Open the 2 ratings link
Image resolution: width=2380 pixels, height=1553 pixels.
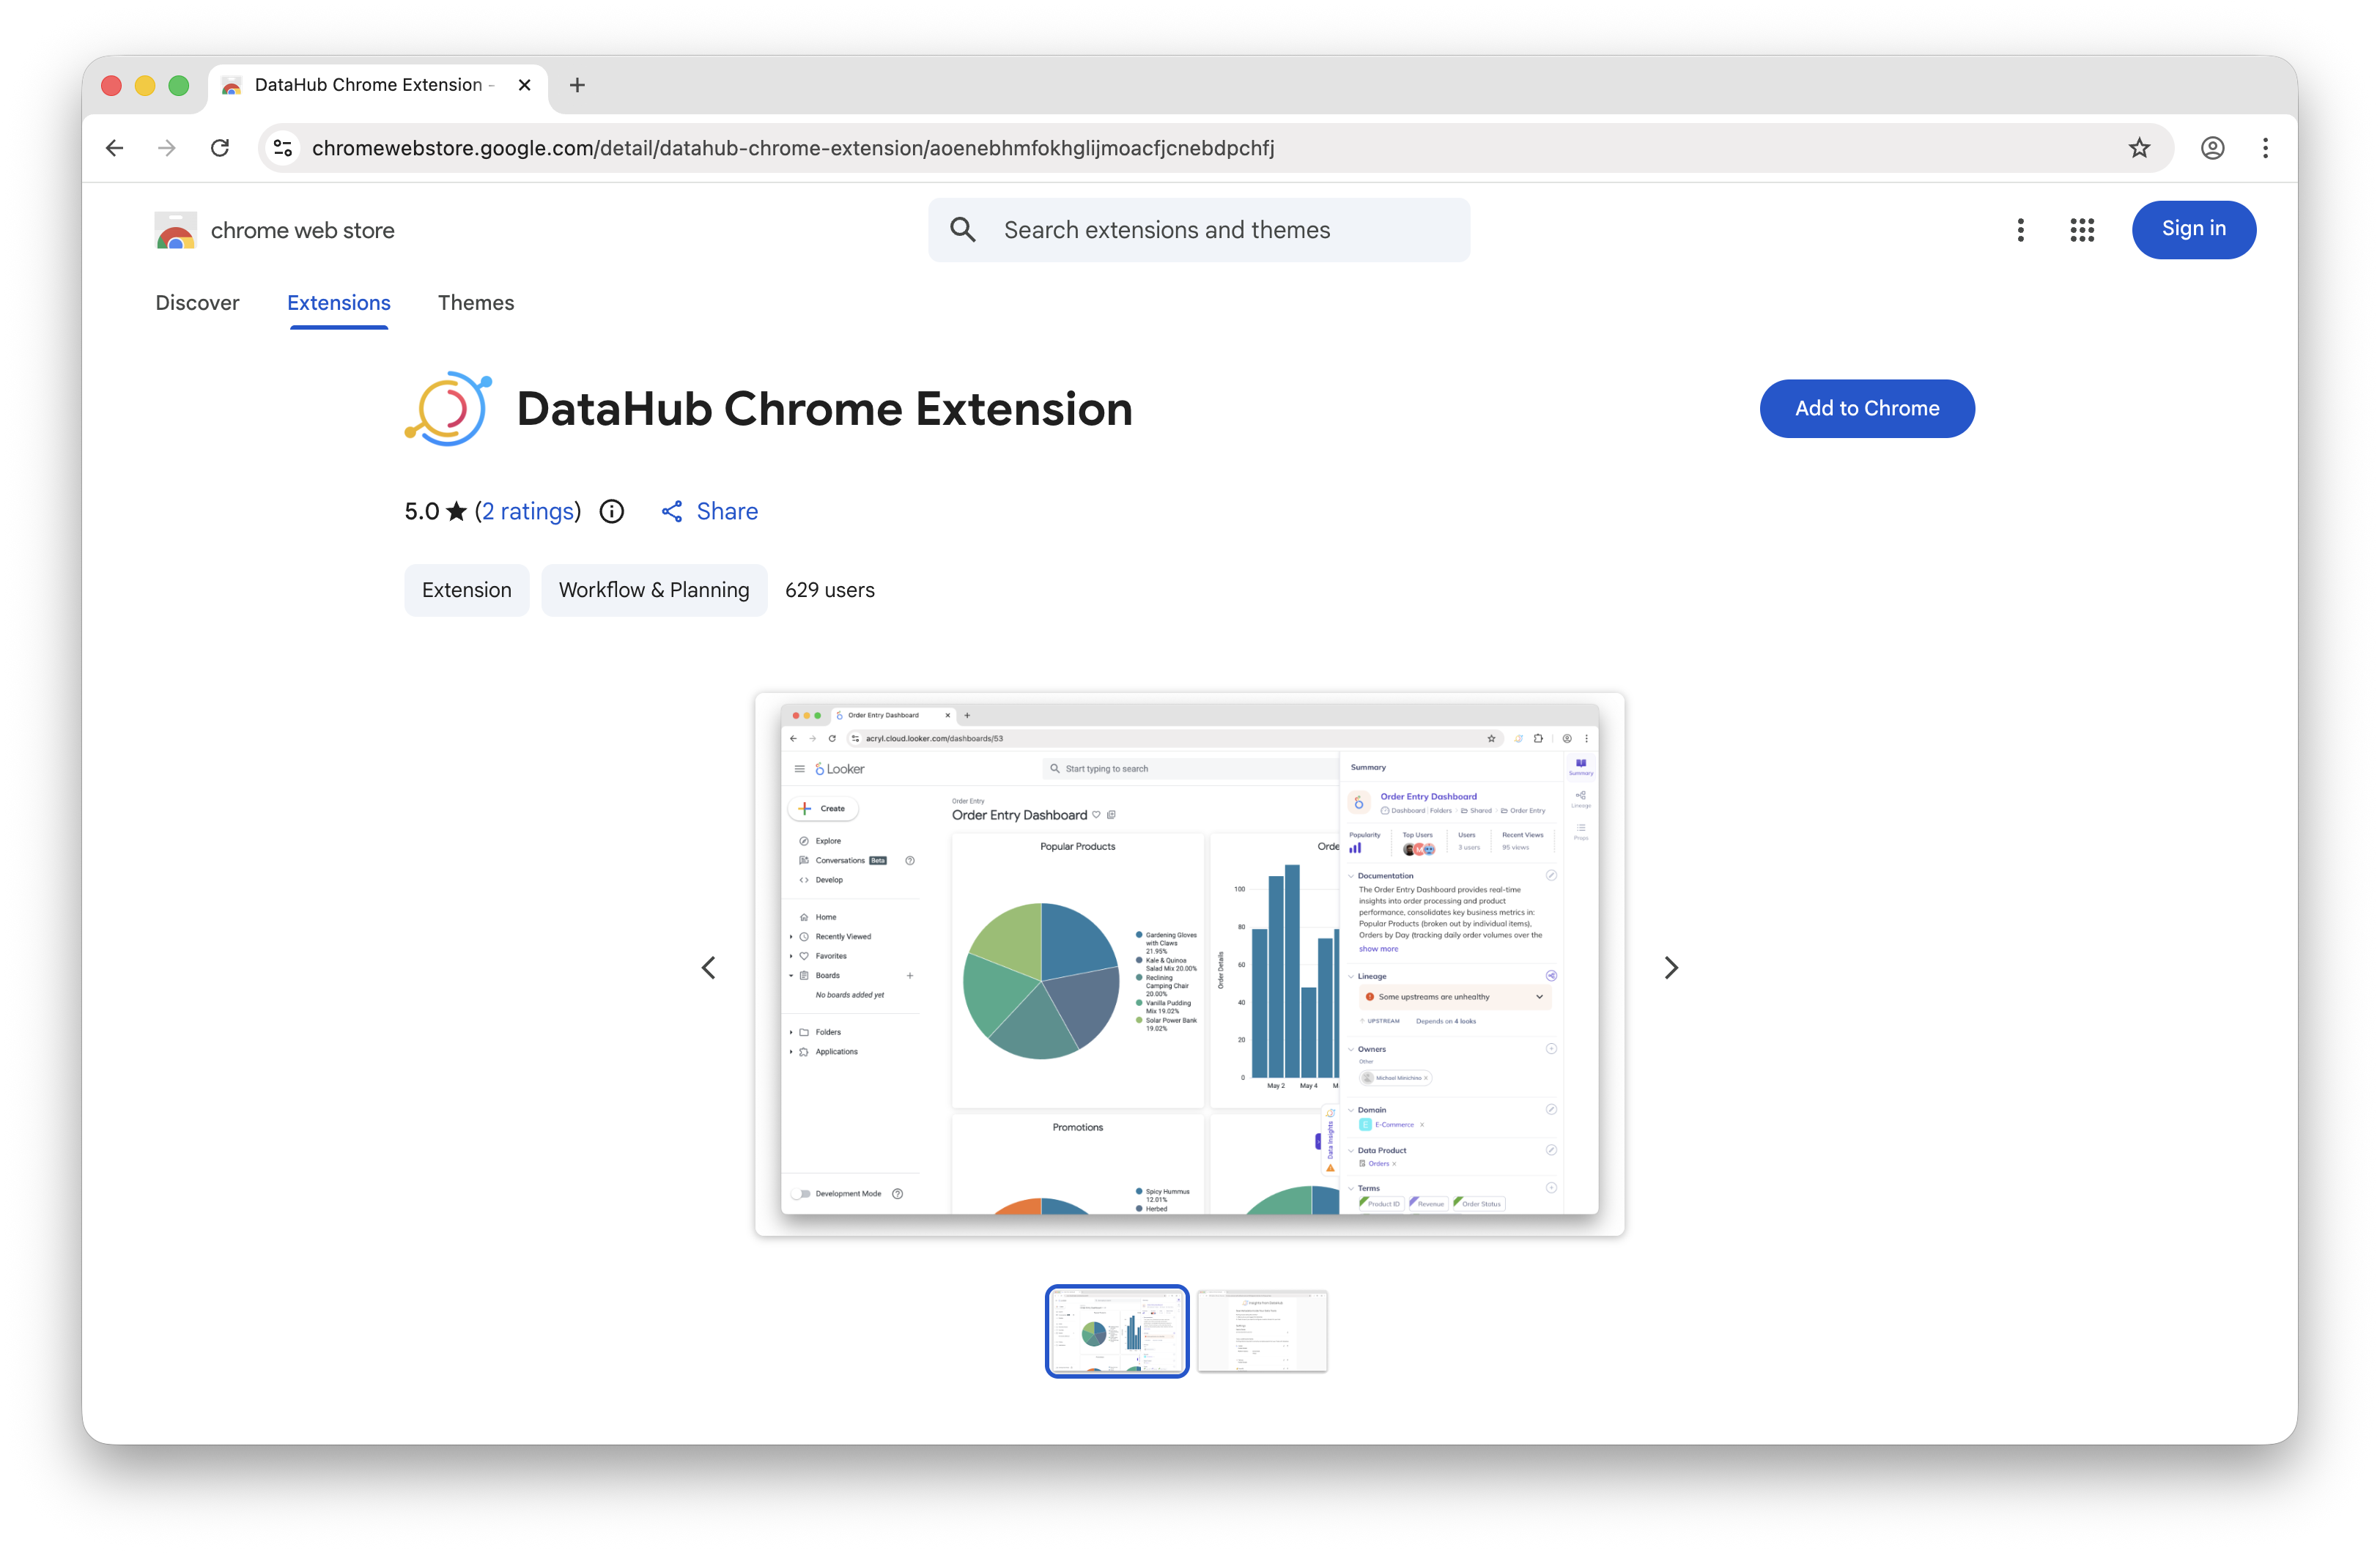(528, 512)
